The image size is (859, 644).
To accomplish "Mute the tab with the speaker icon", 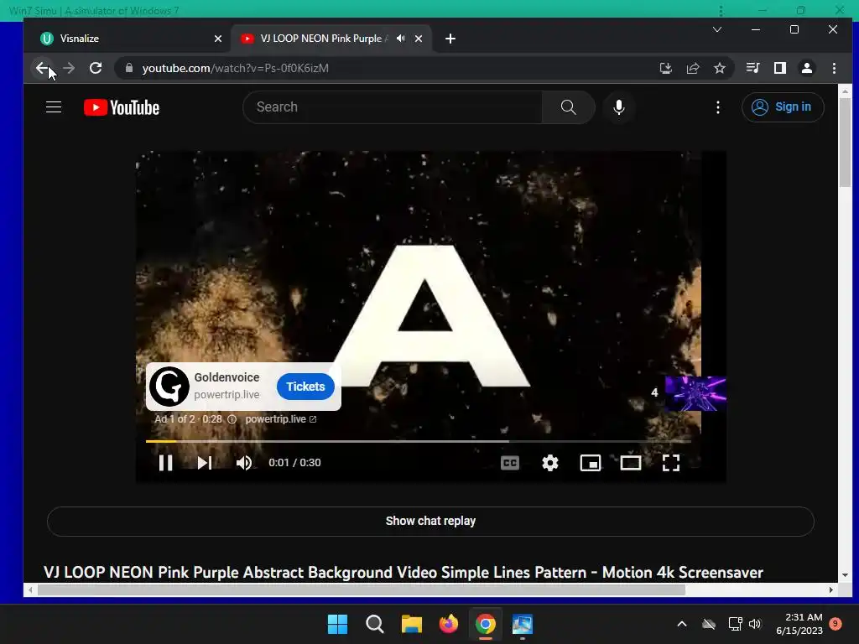I will coord(401,39).
